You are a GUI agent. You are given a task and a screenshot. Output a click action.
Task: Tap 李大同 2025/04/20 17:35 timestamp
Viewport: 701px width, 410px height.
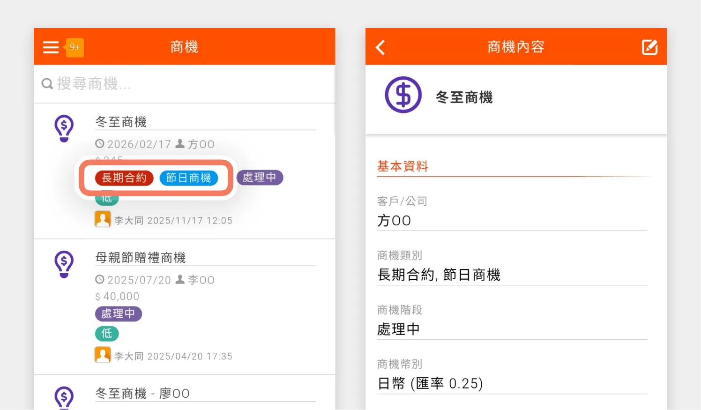click(173, 357)
